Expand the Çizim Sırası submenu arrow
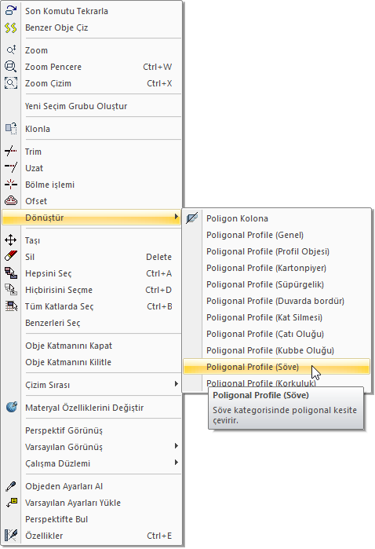 click(x=176, y=384)
